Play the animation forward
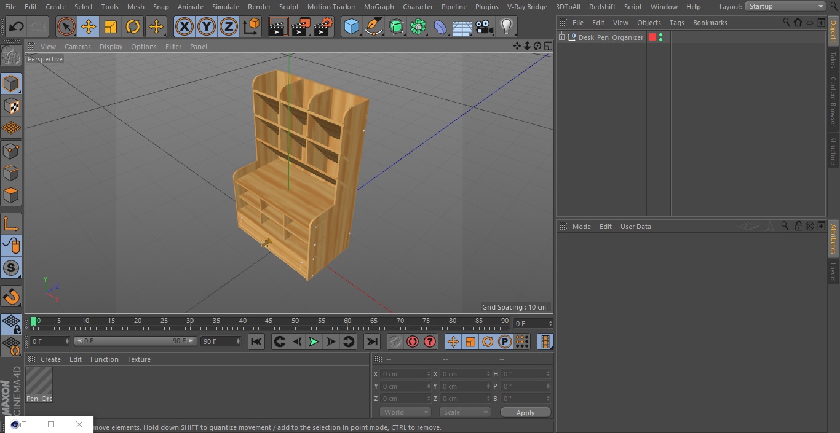Screen dimensions: 840x433 [x=314, y=341]
